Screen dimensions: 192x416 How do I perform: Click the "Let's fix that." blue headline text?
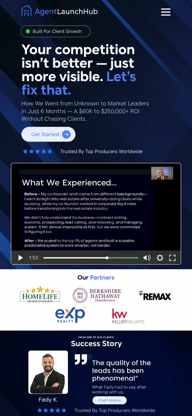(x=79, y=83)
